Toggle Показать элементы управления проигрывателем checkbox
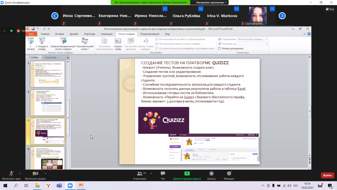This screenshot has width=337, height=190. pos(157,48)
